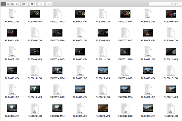Select the FILE0025.MP4 video thumbnail
This screenshot has width=182, height=121.
[x=148, y=108]
